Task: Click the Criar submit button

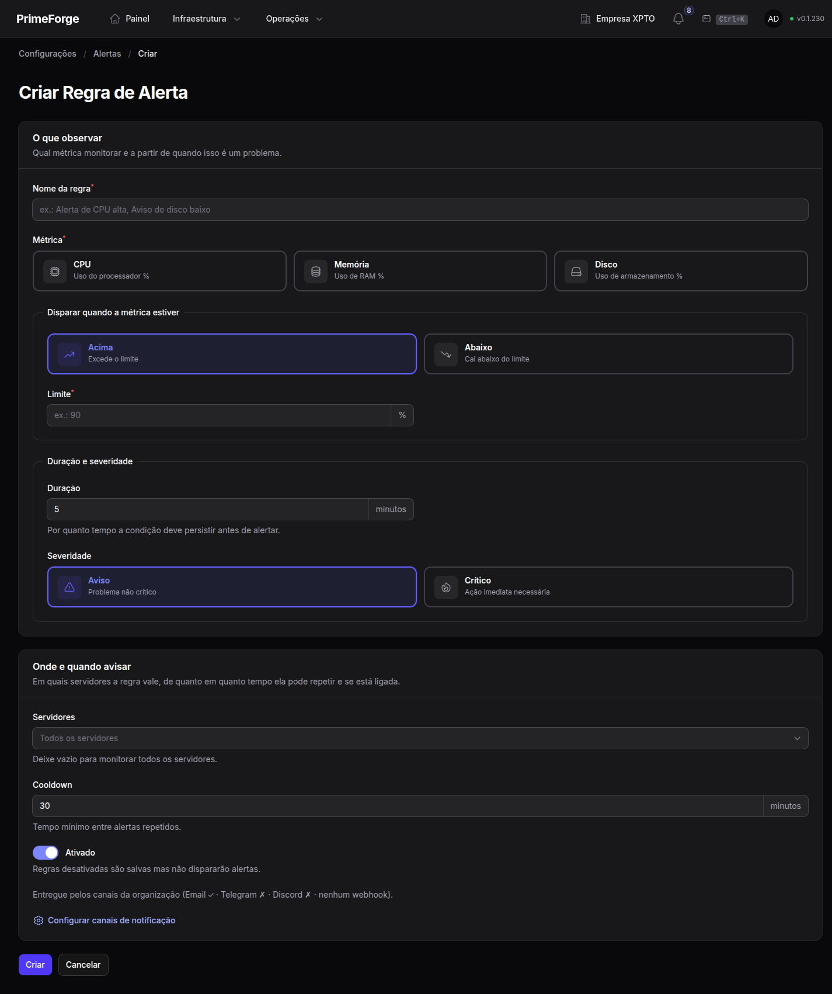Action: pyautogui.click(x=35, y=965)
